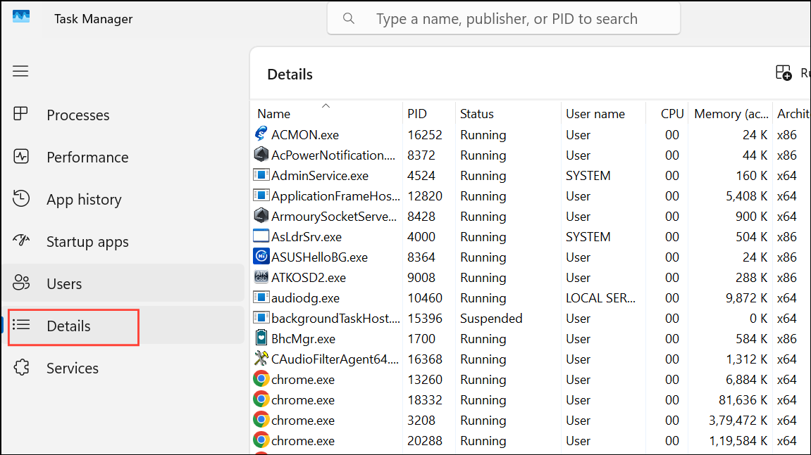Click the Run new task plus icon
This screenshot has width=811, height=455.
coord(783,72)
